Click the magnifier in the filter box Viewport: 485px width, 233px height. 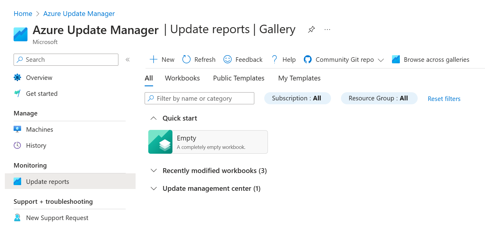coord(151,98)
